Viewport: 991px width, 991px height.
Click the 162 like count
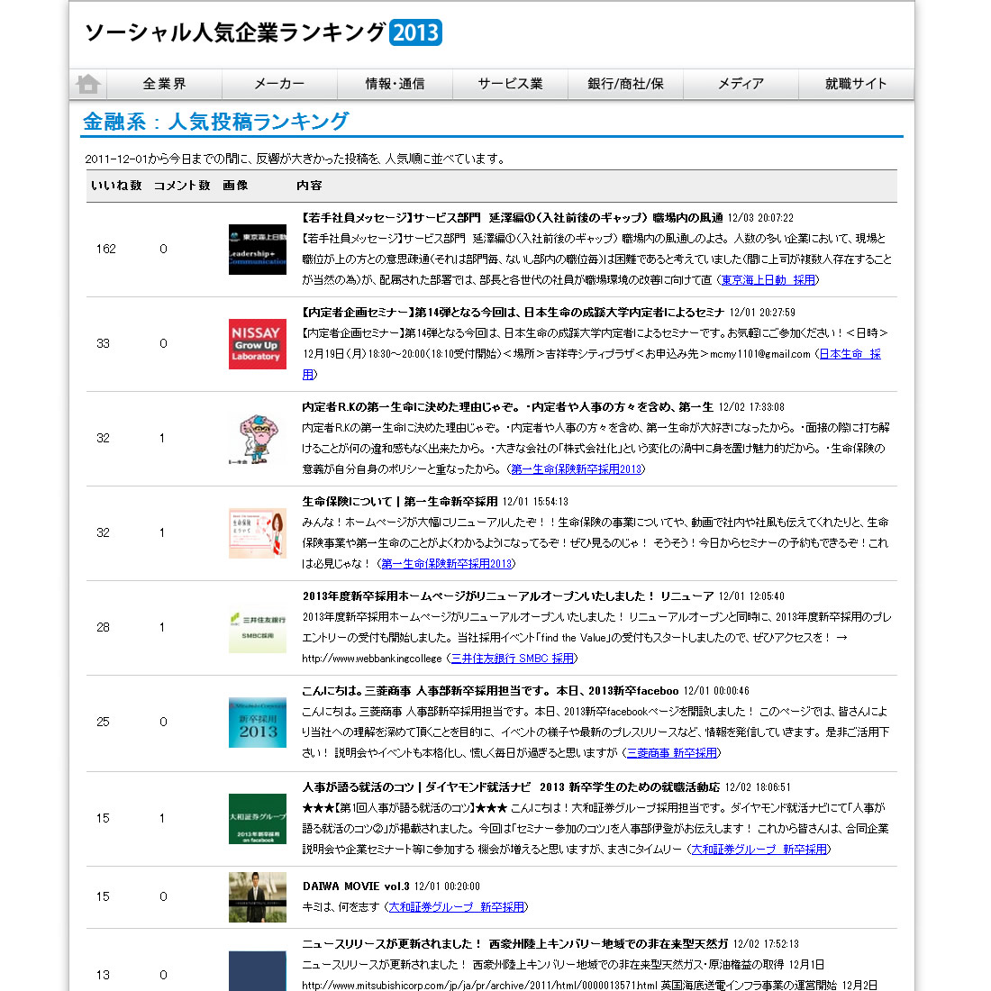(106, 249)
